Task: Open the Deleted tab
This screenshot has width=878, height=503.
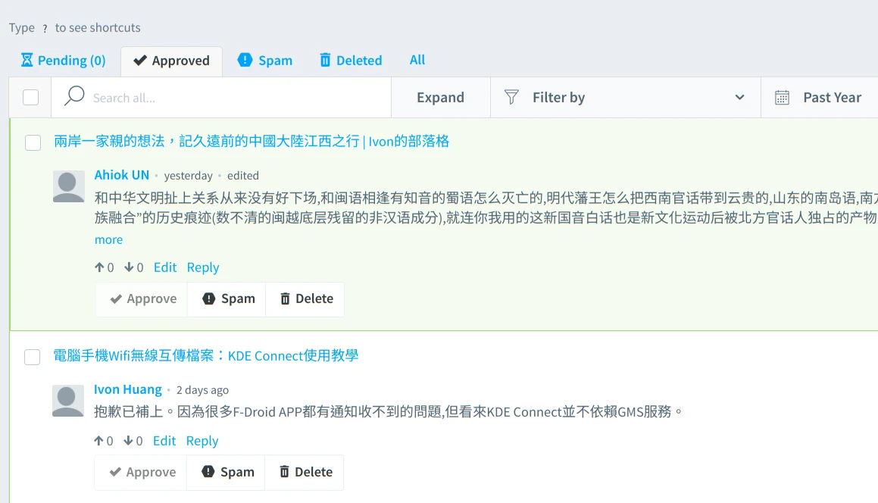Action: coord(350,61)
